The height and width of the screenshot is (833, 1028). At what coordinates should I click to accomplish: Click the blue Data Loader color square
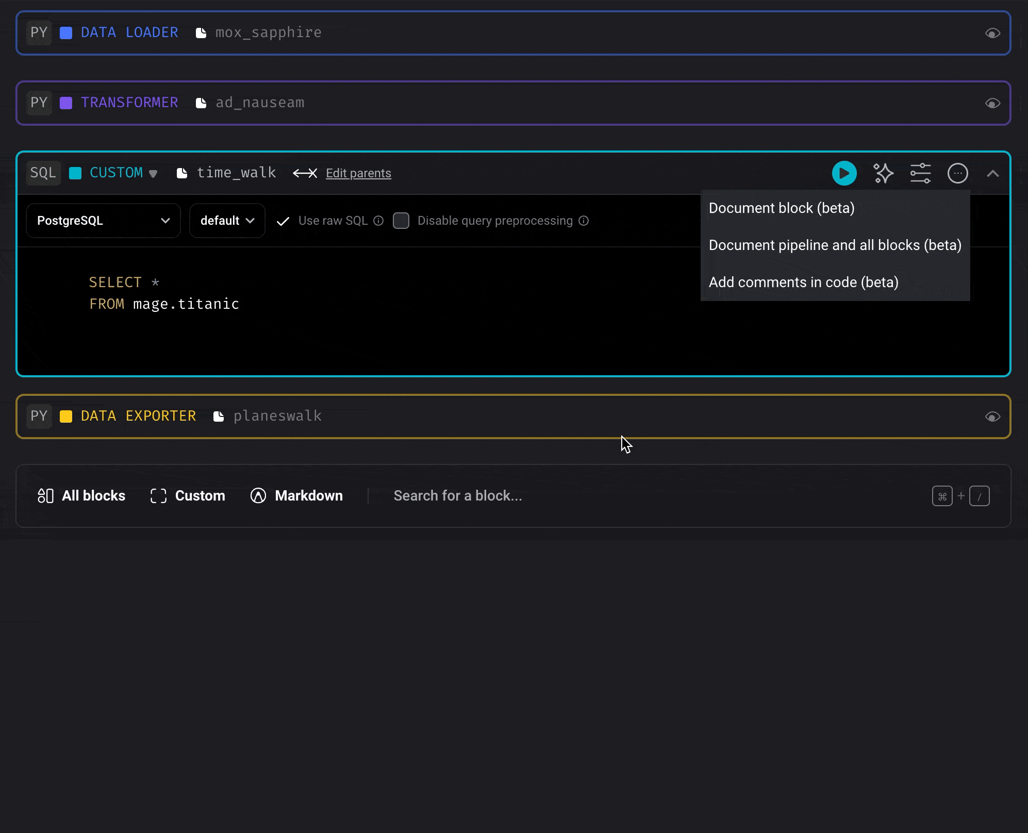pos(66,33)
